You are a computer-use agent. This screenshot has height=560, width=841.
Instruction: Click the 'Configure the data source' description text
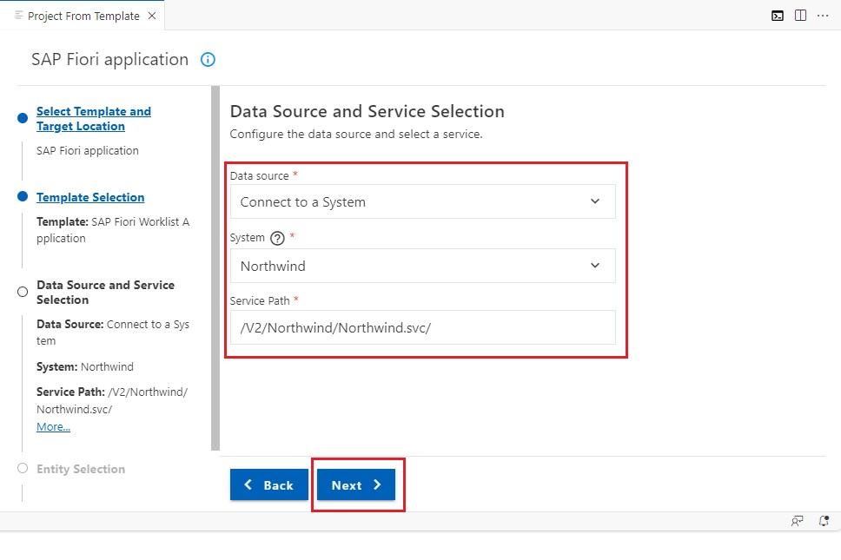(356, 134)
